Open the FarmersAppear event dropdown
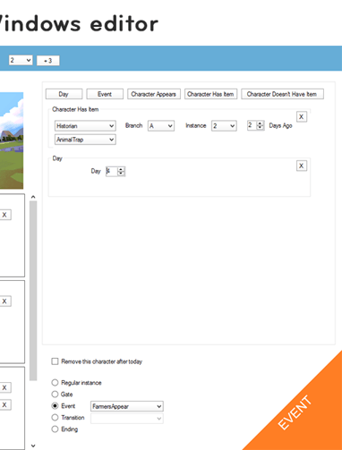 pos(127,406)
